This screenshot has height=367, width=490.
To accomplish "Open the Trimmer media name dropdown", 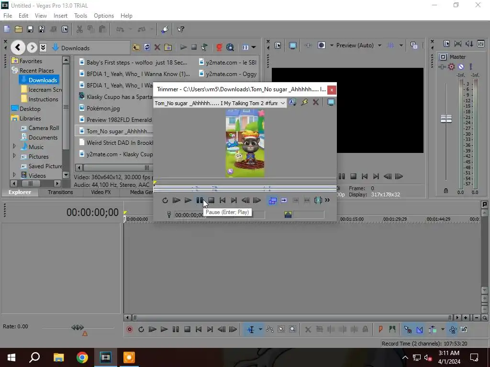I will [x=282, y=103].
